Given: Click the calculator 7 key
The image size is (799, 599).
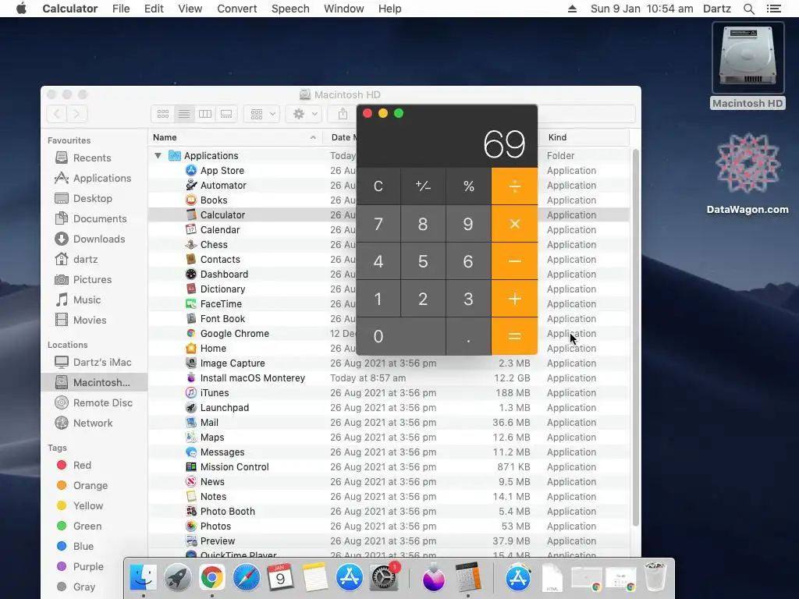Looking at the screenshot, I should [378, 224].
